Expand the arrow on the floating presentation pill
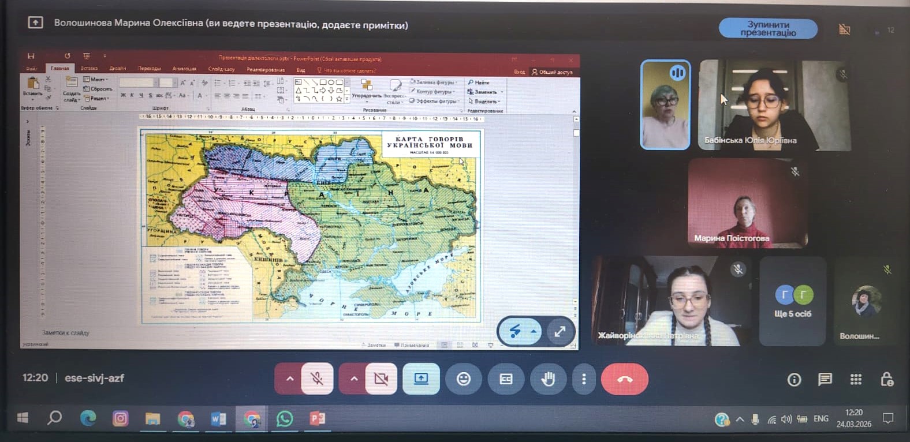This screenshot has height=442, width=910. (534, 331)
